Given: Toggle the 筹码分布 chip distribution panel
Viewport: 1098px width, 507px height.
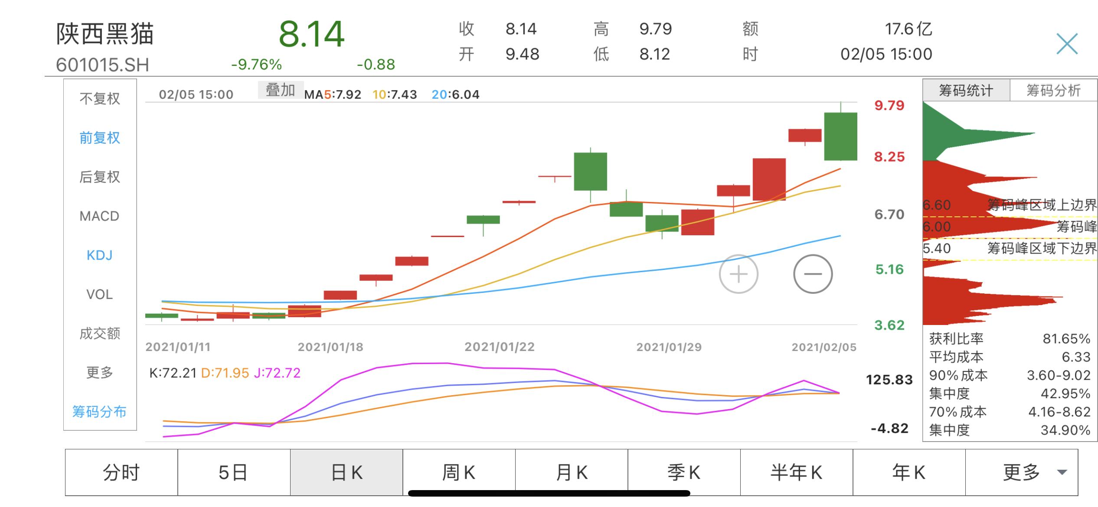Looking at the screenshot, I should (100, 411).
